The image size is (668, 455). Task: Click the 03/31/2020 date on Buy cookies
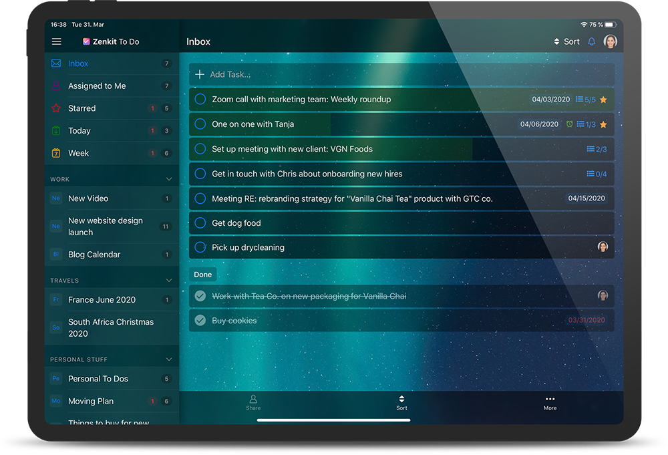587,320
